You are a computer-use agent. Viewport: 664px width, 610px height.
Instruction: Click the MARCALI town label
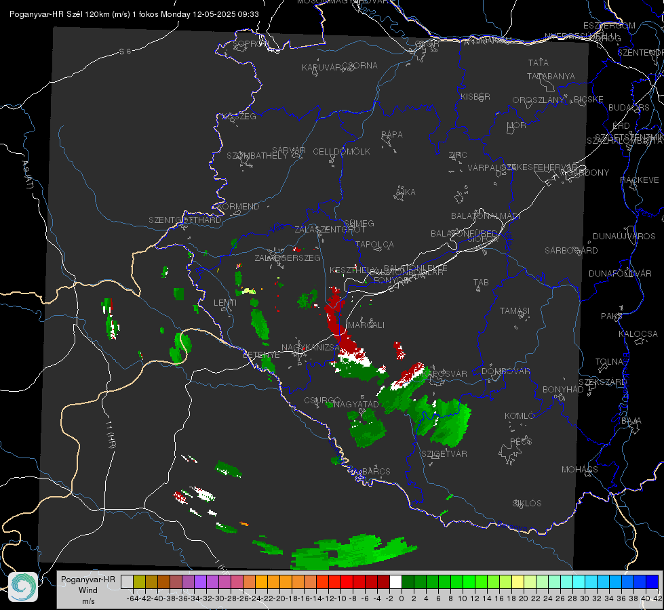click(366, 325)
